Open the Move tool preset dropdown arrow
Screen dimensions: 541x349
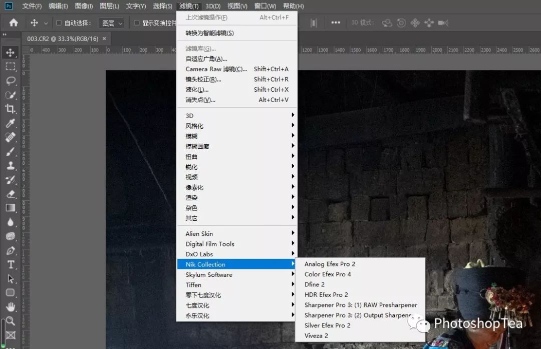(46, 24)
